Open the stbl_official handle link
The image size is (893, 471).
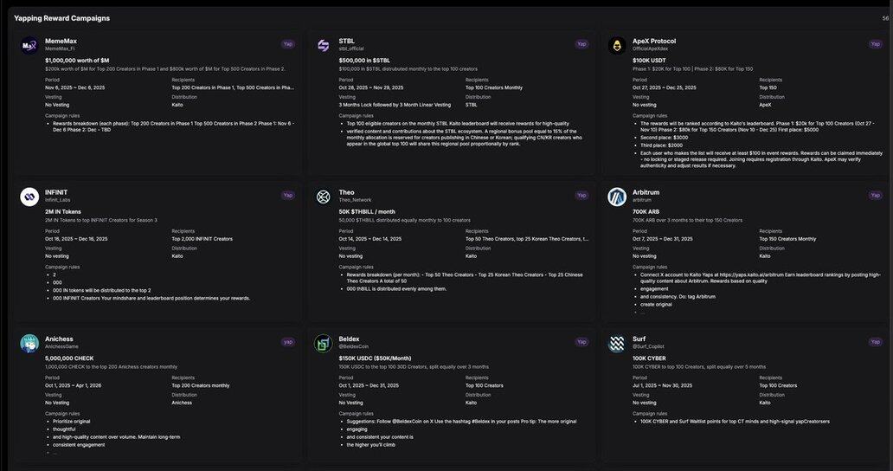(351, 49)
